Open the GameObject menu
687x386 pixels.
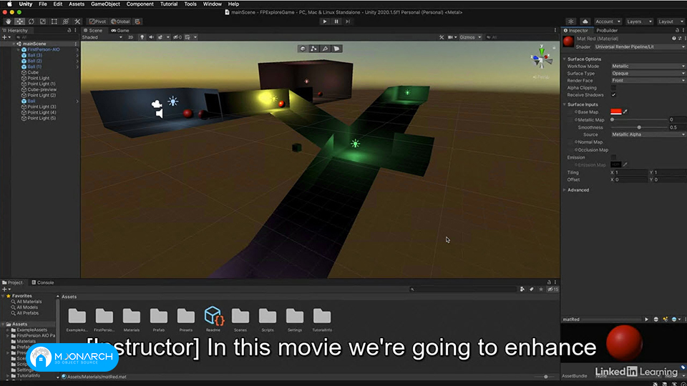pyautogui.click(x=105, y=4)
